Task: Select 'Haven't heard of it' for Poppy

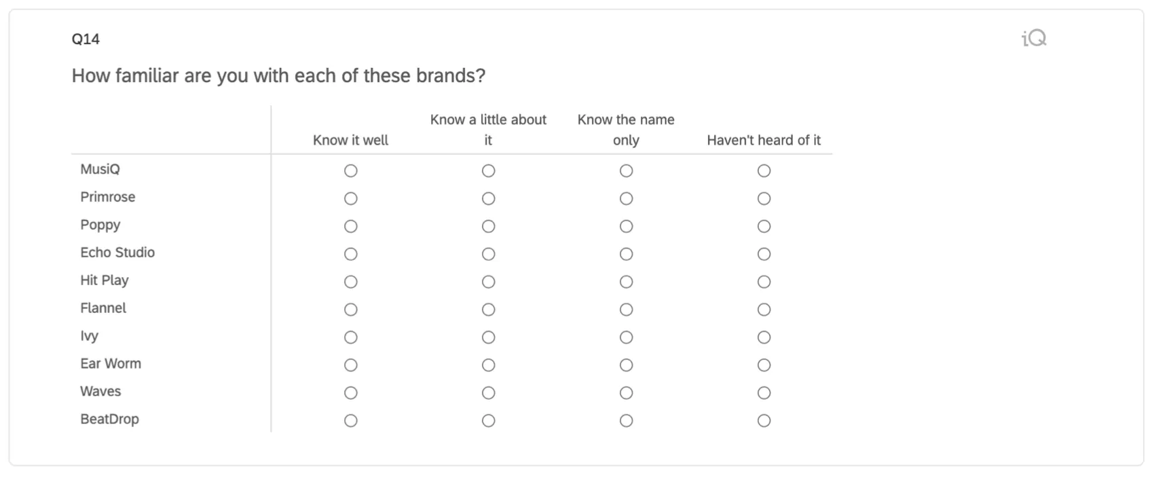Action: 764,227
